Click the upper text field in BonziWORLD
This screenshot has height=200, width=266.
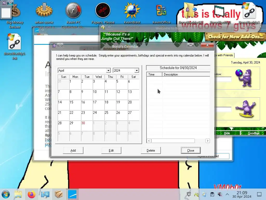click(224, 79)
